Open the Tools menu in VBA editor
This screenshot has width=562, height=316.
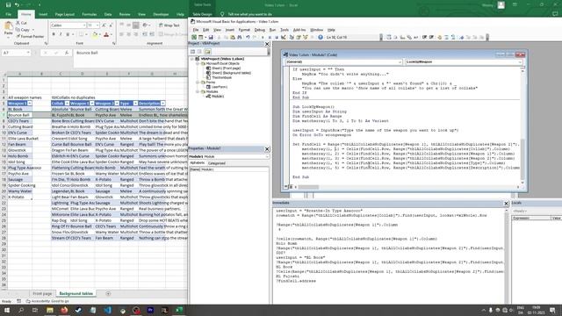click(x=285, y=30)
